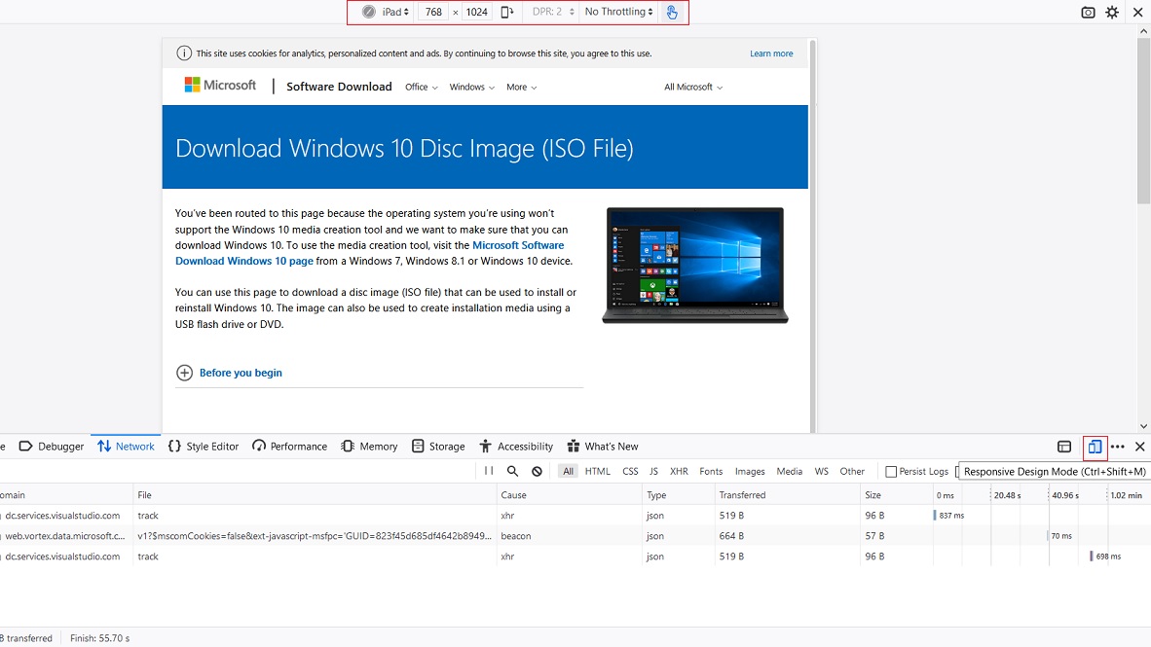
Task: Filter requests by CSS
Action: coord(630,471)
